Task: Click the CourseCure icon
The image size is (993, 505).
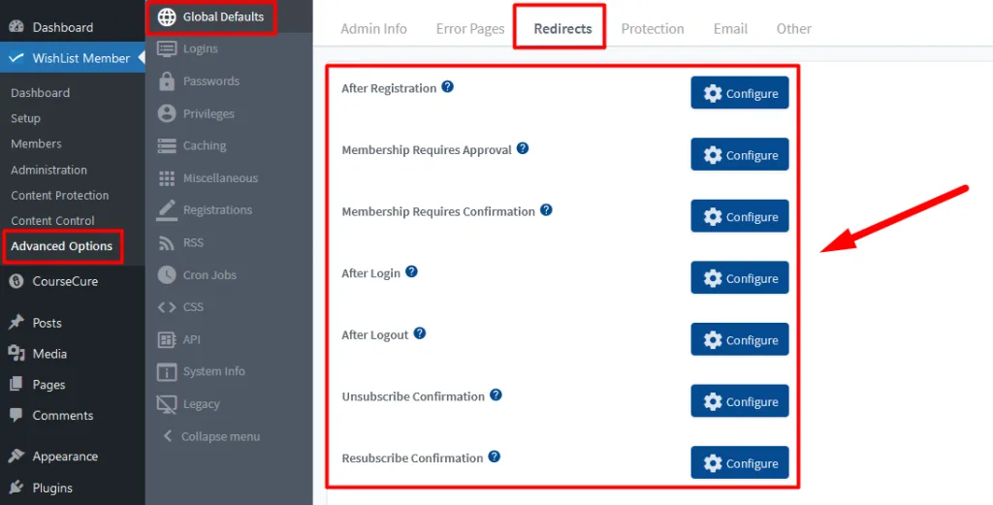Action: pyautogui.click(x=16, y=281)
